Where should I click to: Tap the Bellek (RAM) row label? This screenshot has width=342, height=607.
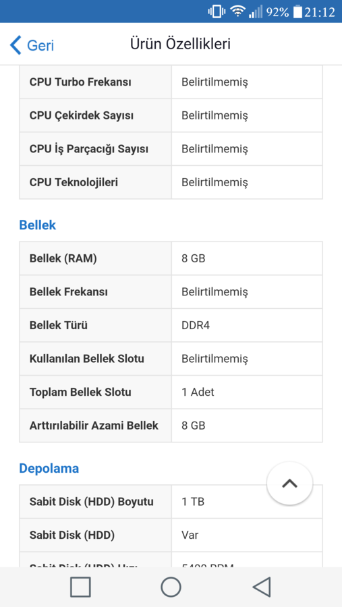pos(63,258)
